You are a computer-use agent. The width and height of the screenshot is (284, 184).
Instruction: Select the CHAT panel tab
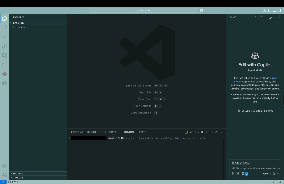(x=233, y=17)
